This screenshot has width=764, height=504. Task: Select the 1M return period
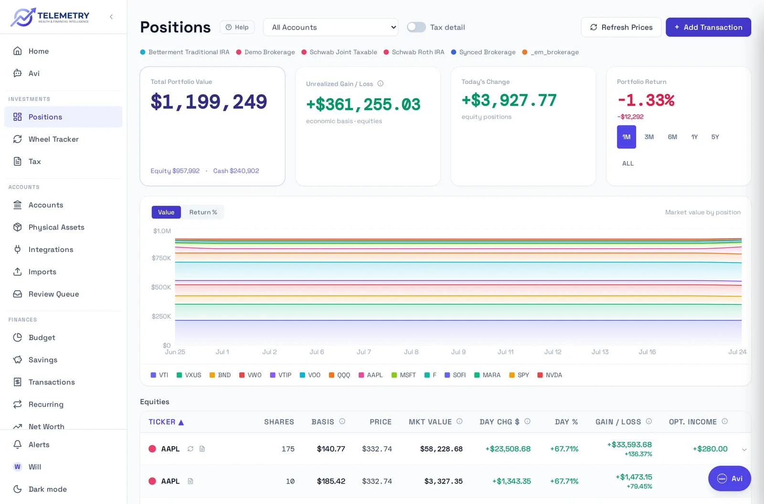[626, 137]
